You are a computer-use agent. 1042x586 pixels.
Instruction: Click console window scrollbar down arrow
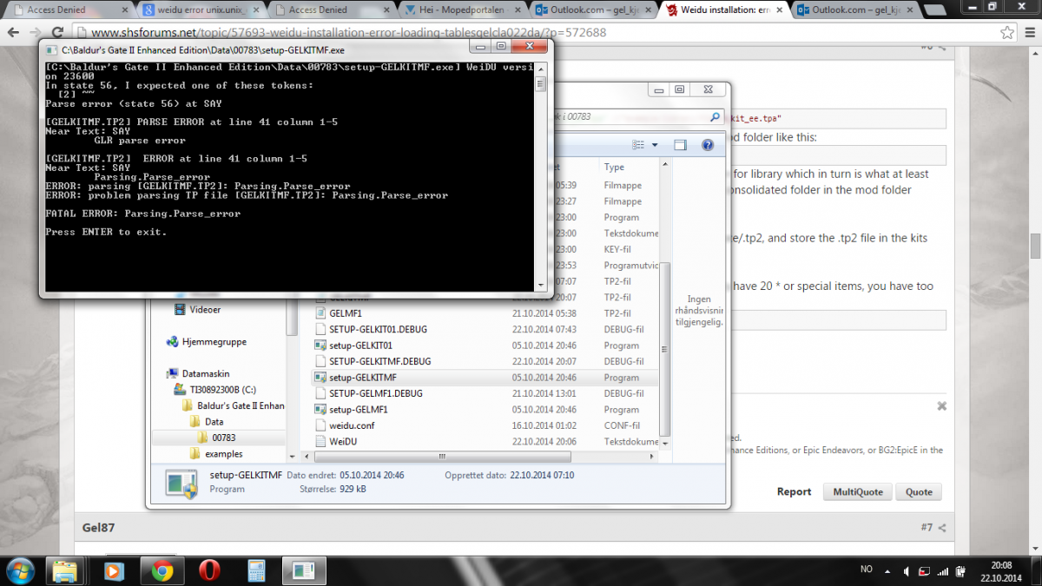pyautogui.click(x=540, y=285)
